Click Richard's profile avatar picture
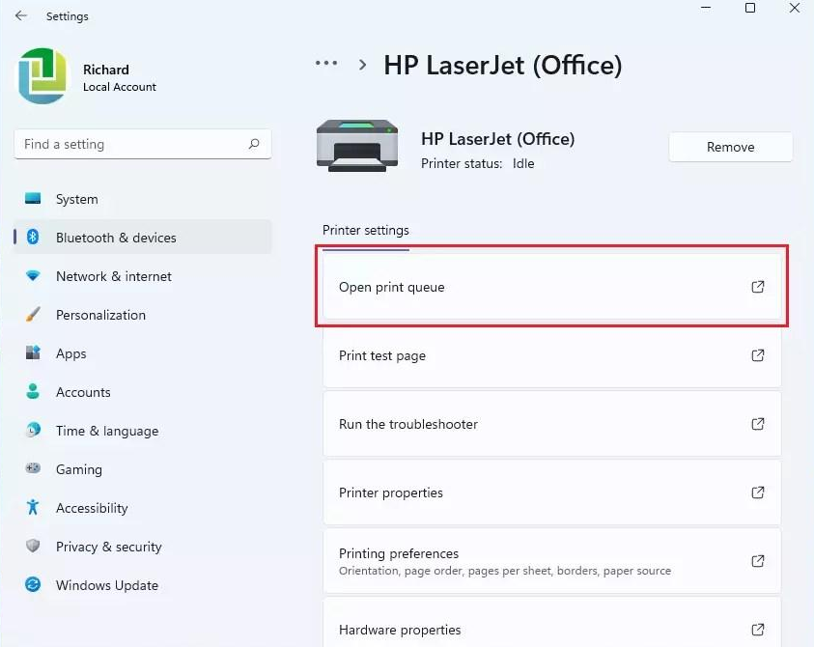 (x=42, y=76)
